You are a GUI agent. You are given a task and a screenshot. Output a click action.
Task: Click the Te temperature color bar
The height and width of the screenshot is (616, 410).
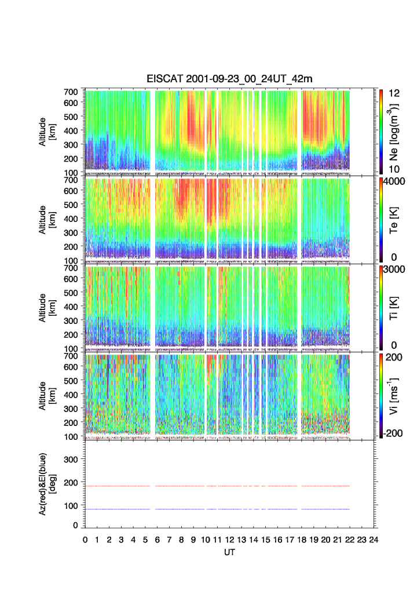click(x=382, y=219)
